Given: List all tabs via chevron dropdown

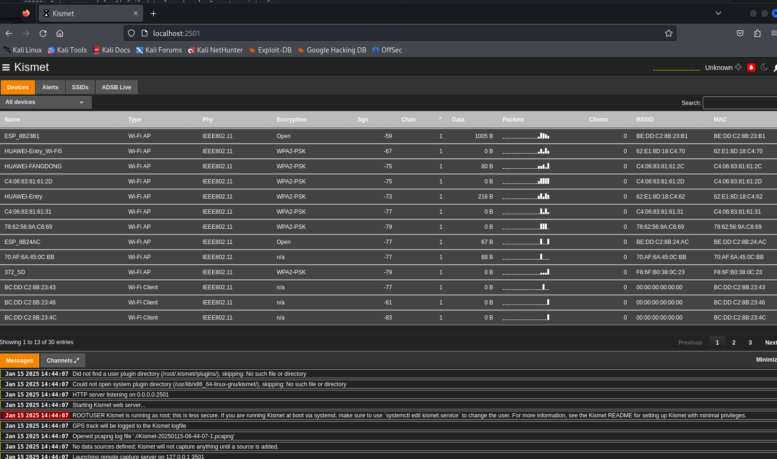Looking at the screenshot, I should coord(718,13).
